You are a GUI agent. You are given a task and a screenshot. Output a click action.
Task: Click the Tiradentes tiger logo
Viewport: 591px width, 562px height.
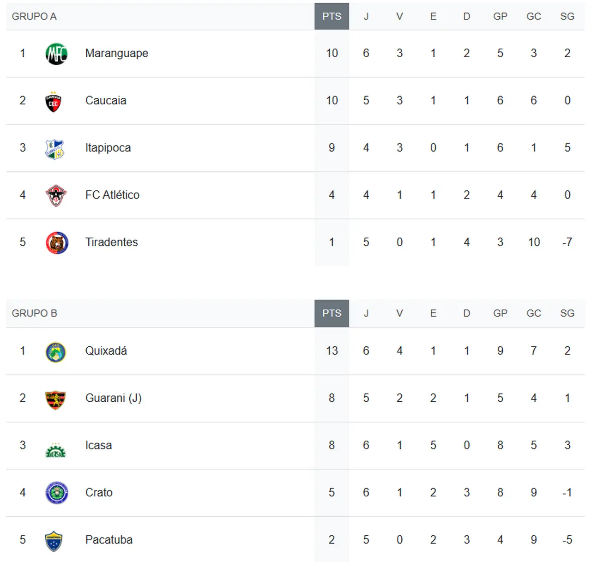pos(57,243)
